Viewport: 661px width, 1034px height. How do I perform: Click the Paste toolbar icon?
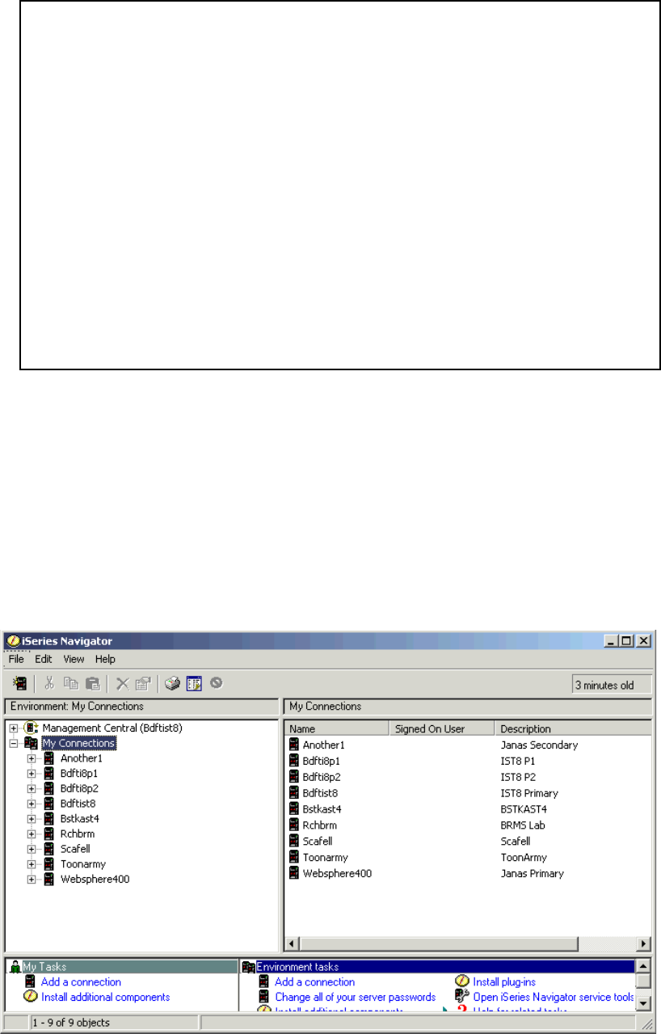[92, 683]
